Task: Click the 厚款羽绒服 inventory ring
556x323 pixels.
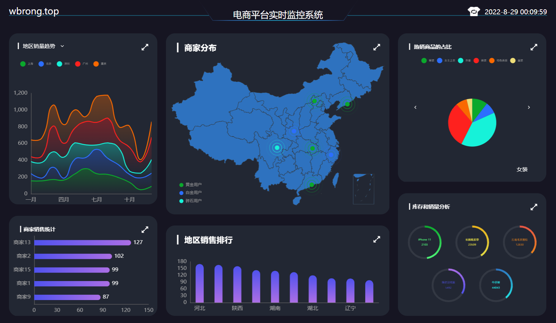Action: (x=448, y=285)
